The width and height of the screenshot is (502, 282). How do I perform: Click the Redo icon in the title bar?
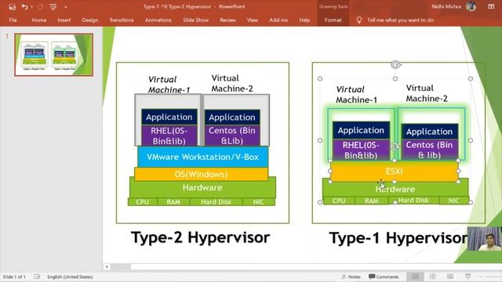pos(40,6)
